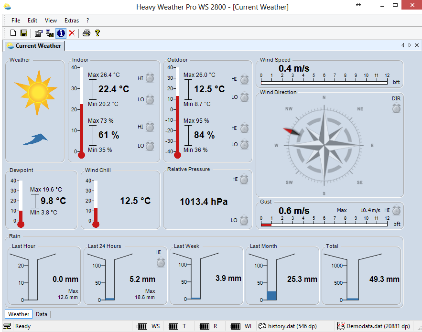Image resolution: width=422 pixels, height=332 pixels.
Task: Toggle relative pressure LO alarm clock
Action: point(244,220)
